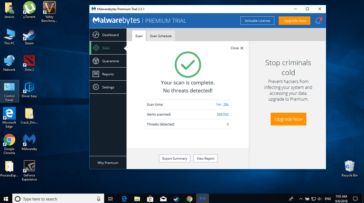Image resolution: width=364 pixels, height=203 pixels.
Task: Open the Action Center icon
Action: click(355, 199)
